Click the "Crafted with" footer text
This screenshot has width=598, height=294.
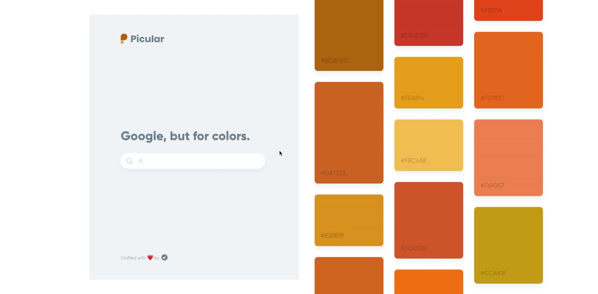coord(133,258)
